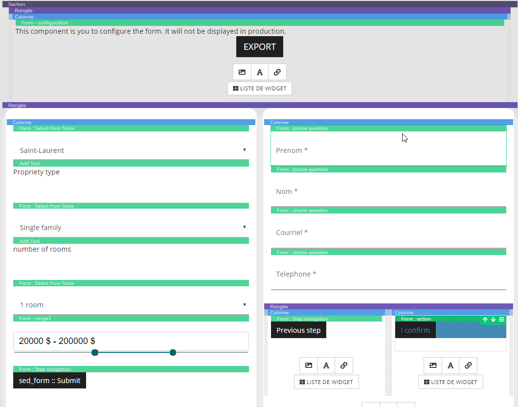Open top LISTE DE WIDGET button
Viewport: 518px width, 407px height.
click(260, 88)
